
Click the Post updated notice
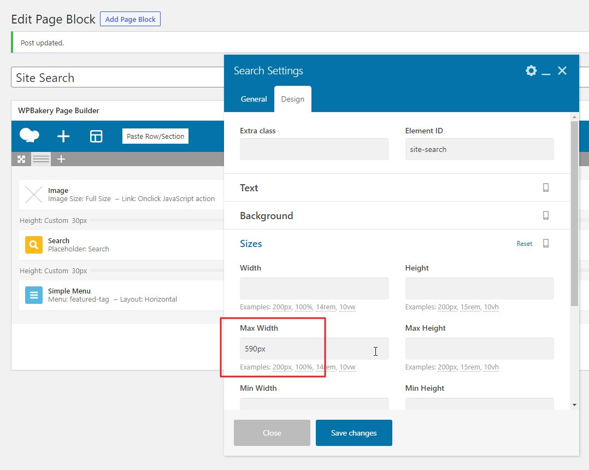tap(42, 43)
